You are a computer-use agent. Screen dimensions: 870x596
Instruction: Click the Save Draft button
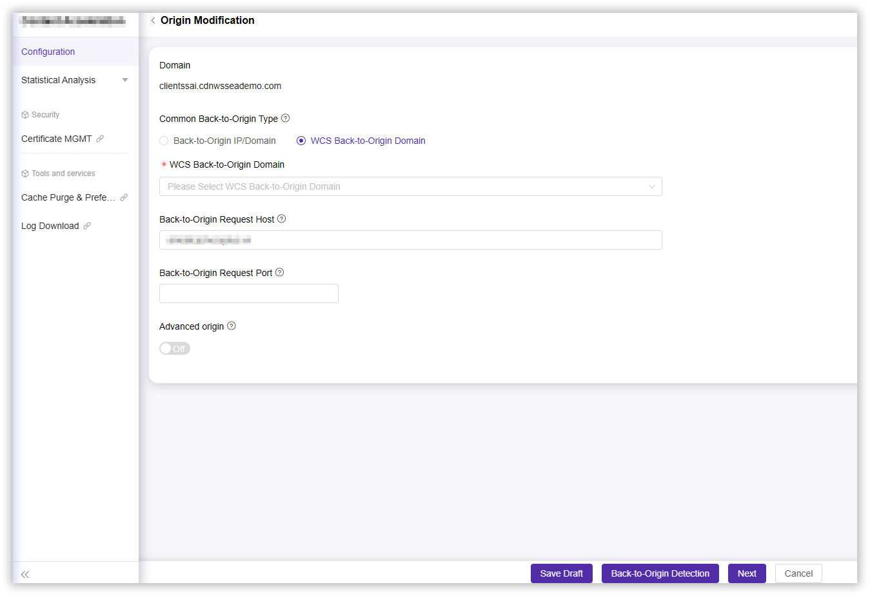point(561,573)
